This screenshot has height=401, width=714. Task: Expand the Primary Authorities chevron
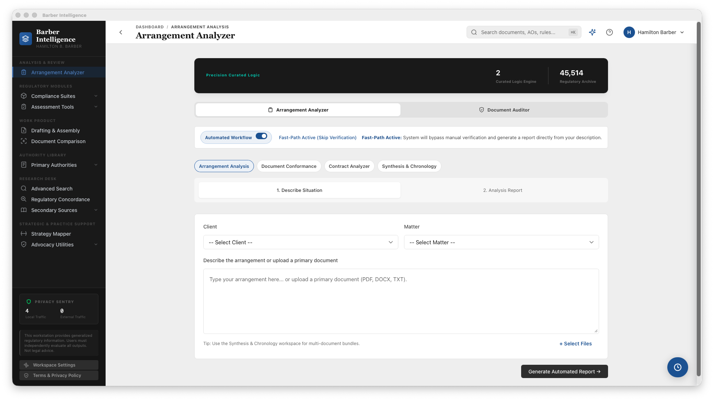point(96,165)
